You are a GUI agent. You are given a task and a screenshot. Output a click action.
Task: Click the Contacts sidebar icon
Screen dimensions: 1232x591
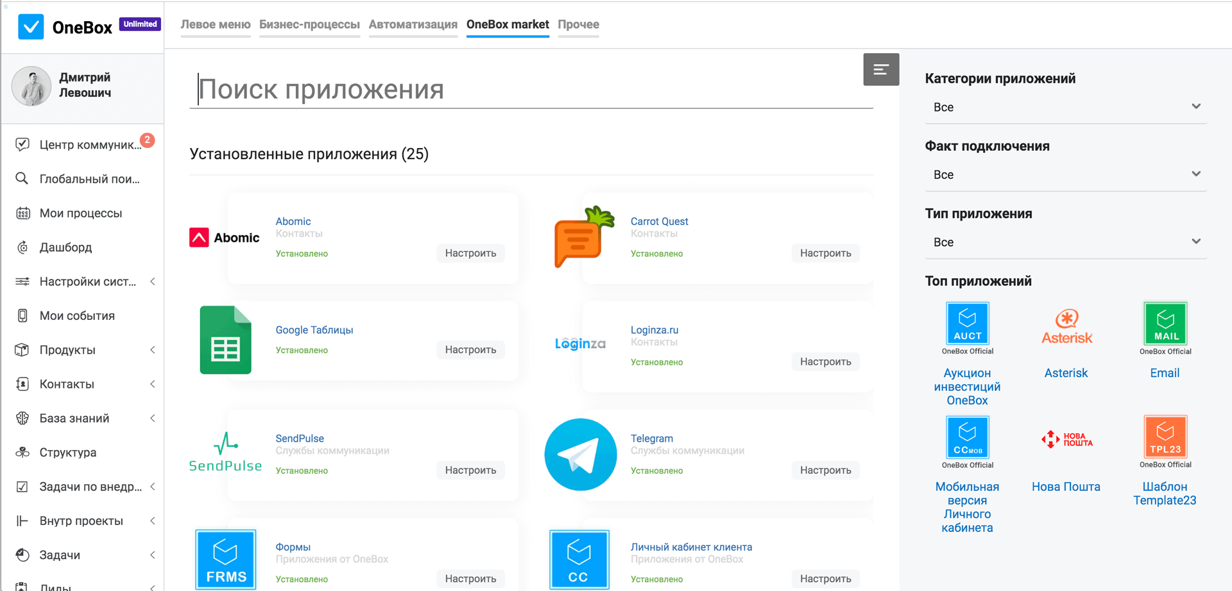pos(22,384)
